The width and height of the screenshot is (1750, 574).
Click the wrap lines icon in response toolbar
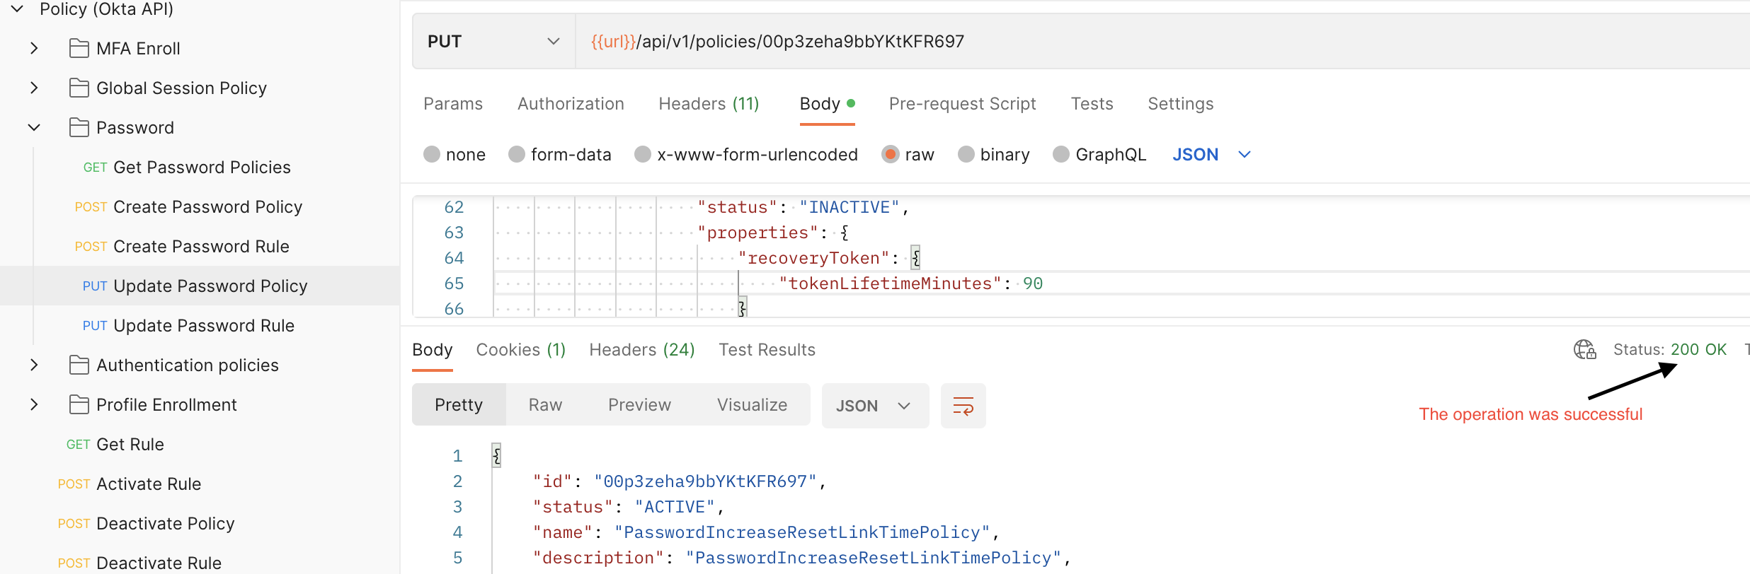pyautogui.click(x=963, y=406)
